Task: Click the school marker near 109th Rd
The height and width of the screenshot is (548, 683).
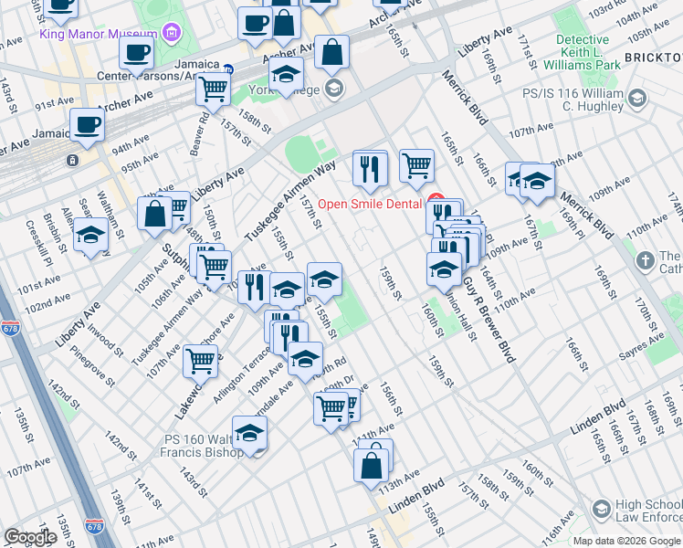Action: coord(305,363)
